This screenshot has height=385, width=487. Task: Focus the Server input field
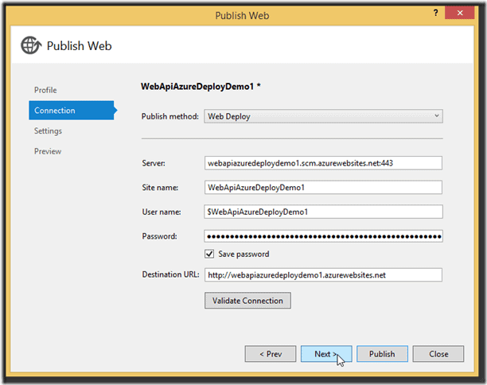[323, 163]
